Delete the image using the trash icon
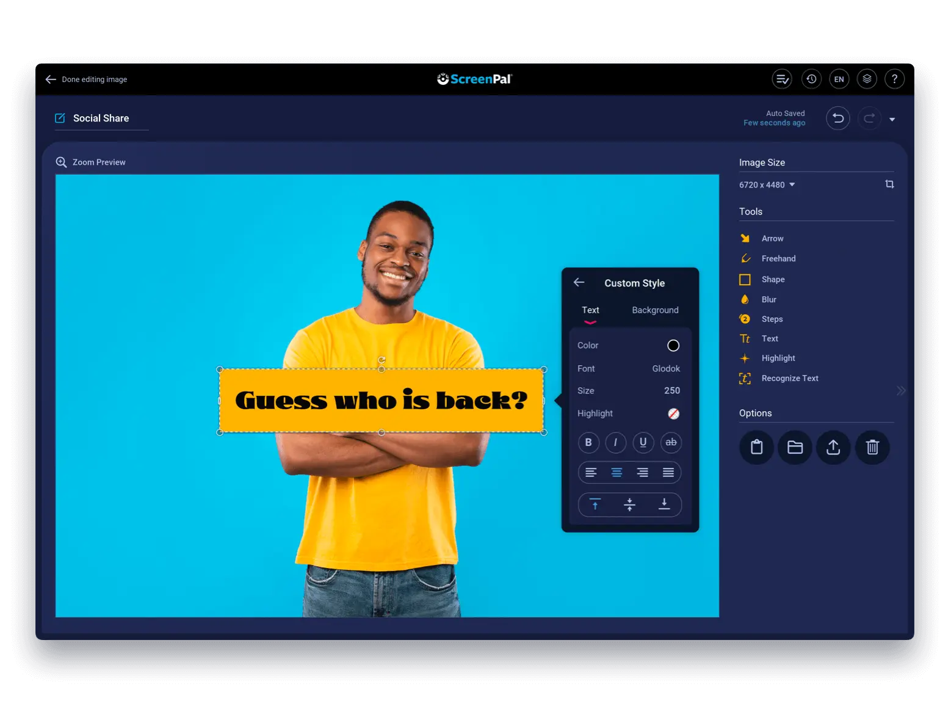 [x=872, y=447]
